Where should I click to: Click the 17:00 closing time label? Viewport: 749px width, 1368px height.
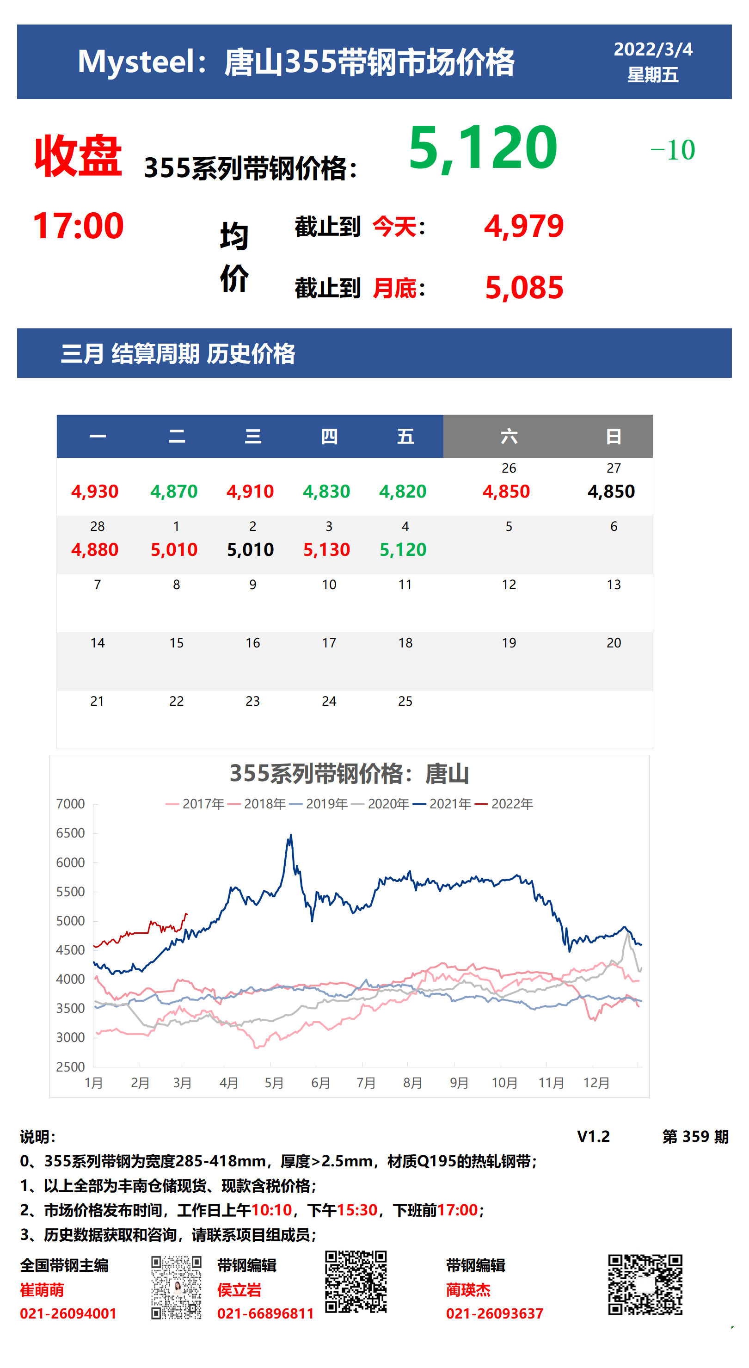pyautogui.click(x=78, y=226)
